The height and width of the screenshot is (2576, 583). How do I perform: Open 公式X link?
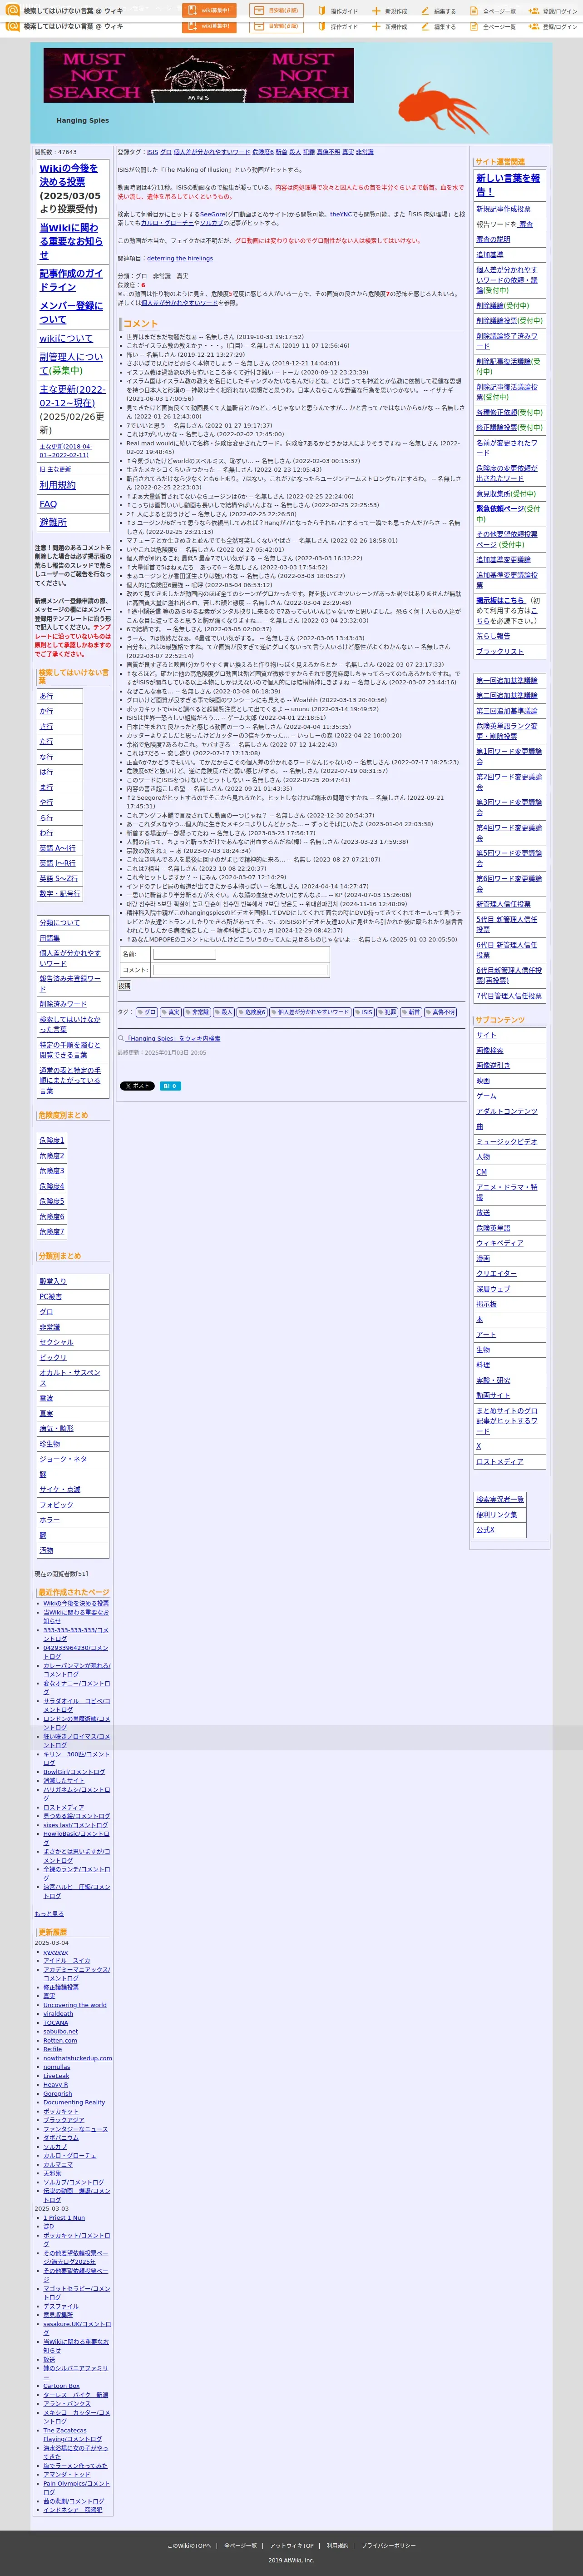tap(485, 1530)
